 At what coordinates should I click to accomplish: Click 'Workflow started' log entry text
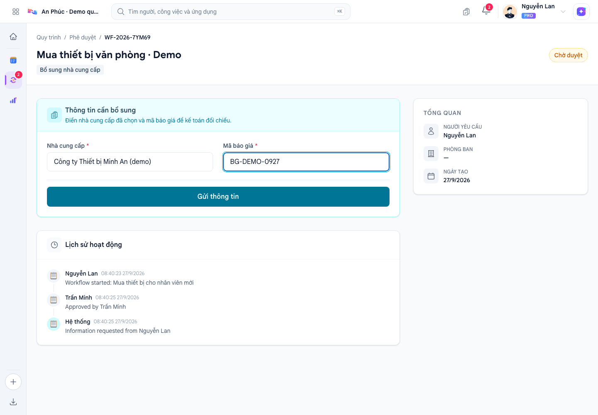(x=130, y=283)
